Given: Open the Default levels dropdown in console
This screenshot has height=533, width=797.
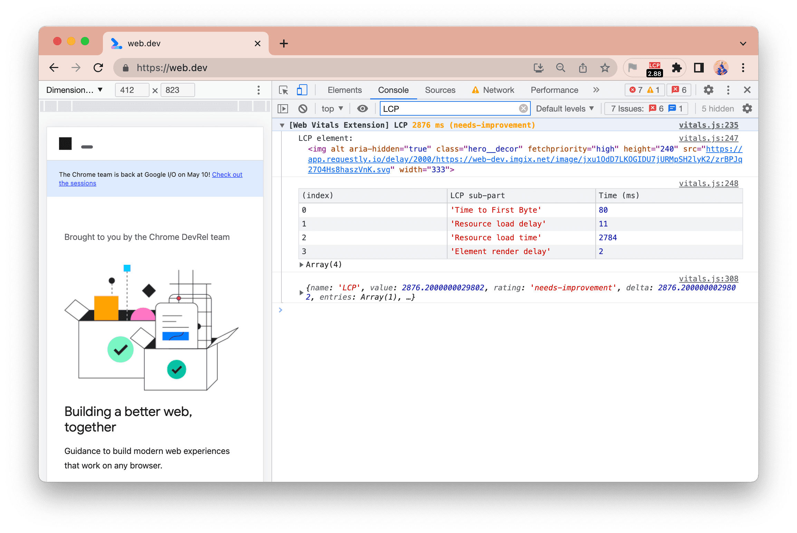Looking at the screenshot, I should [x=566, y=108].
